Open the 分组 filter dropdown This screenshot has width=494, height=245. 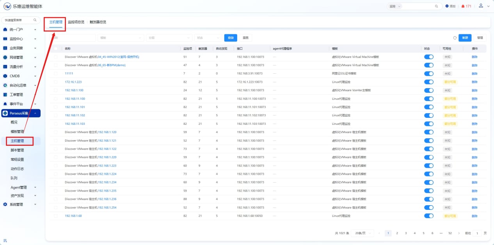coord(169,38)
